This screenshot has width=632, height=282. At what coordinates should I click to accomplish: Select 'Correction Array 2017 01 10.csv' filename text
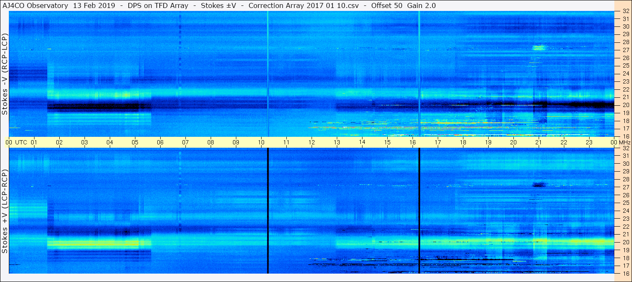pyautogui.click(x=304, y=5)
